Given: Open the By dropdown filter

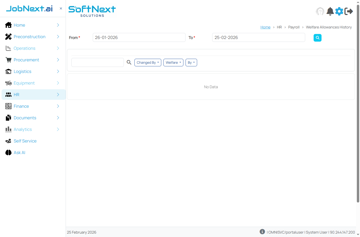Looking at the screenshot, I should pos(191,62).
